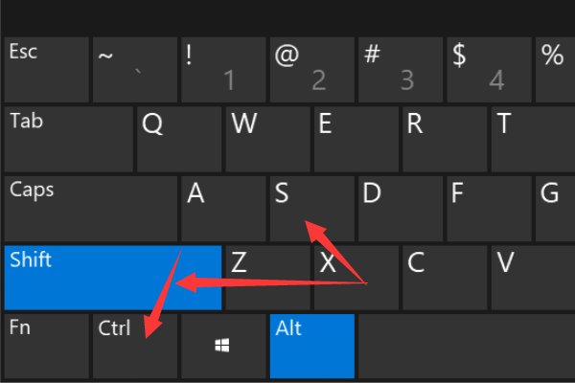Tap the hash 3 key
The width and height of the screenshot is (575, 383).
[399, 67]
